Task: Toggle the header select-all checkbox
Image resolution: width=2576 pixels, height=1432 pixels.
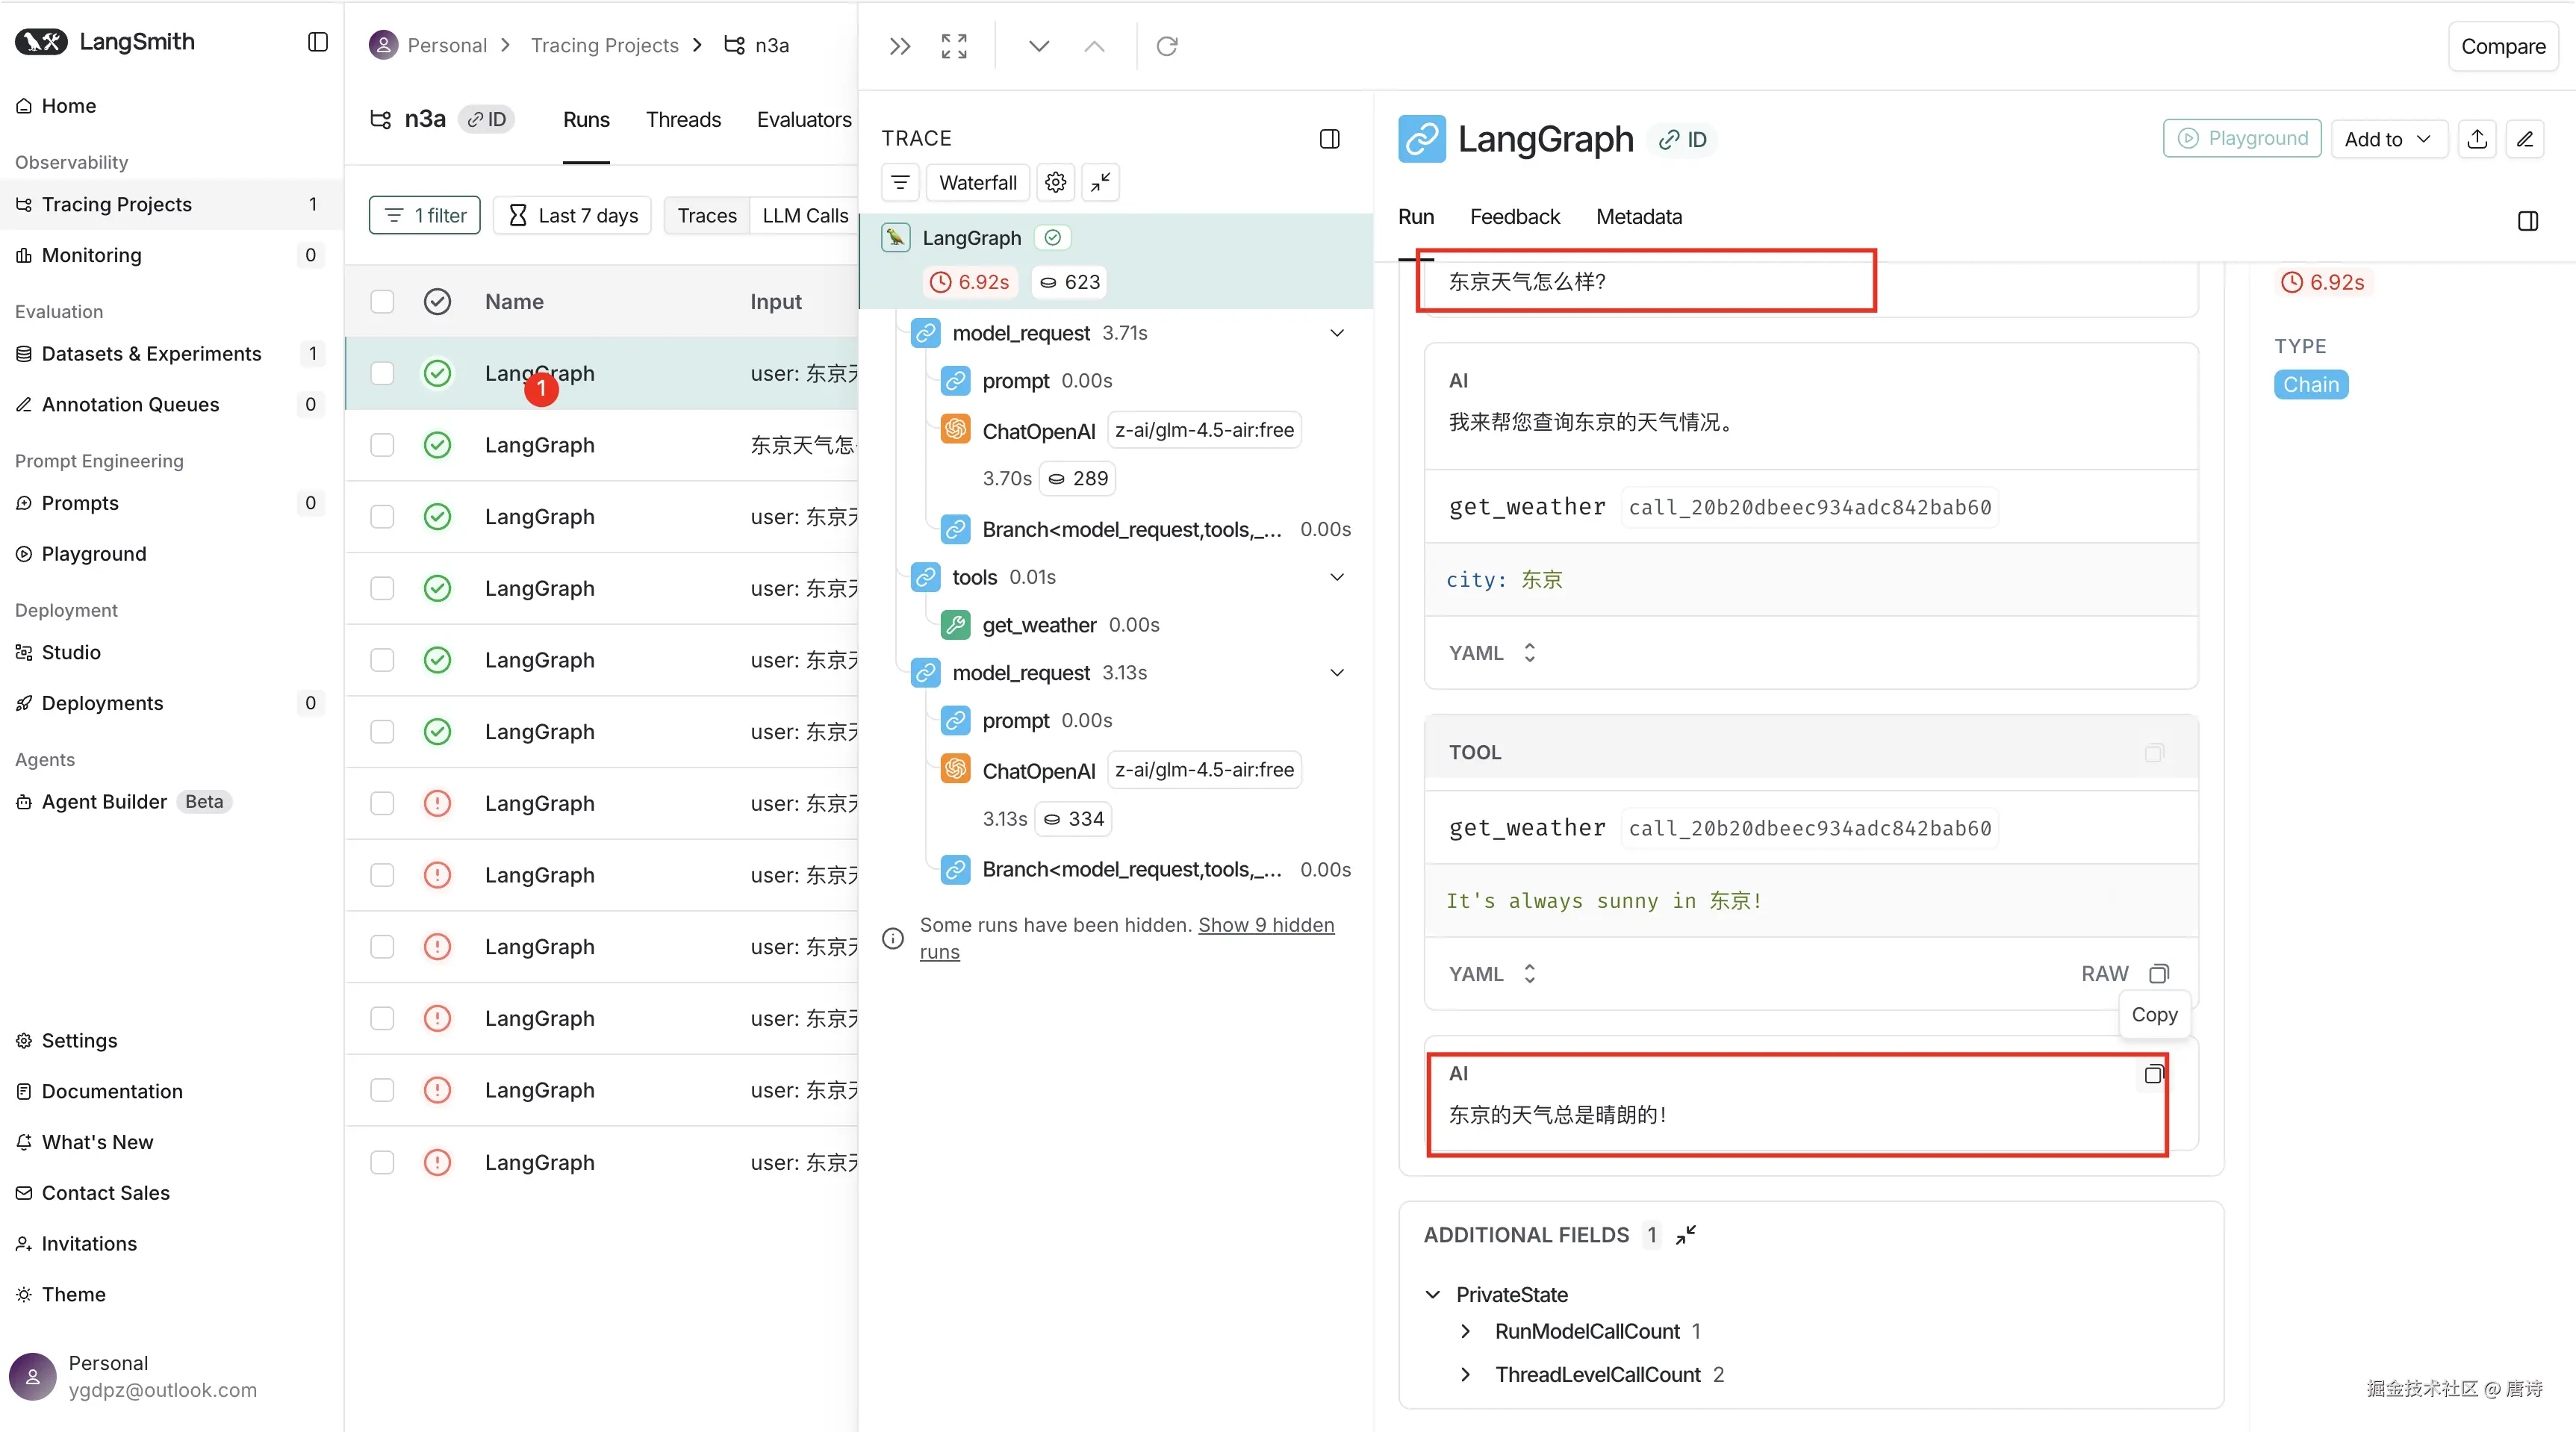Action: tap(382, 301)
